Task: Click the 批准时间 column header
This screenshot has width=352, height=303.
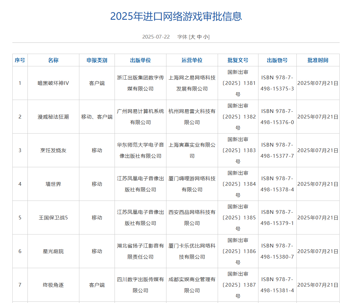Action: (318, 60)
